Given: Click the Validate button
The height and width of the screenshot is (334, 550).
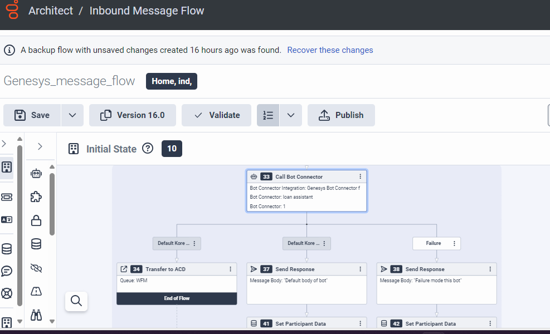Looking at the screenshot, I should point(216,115).
